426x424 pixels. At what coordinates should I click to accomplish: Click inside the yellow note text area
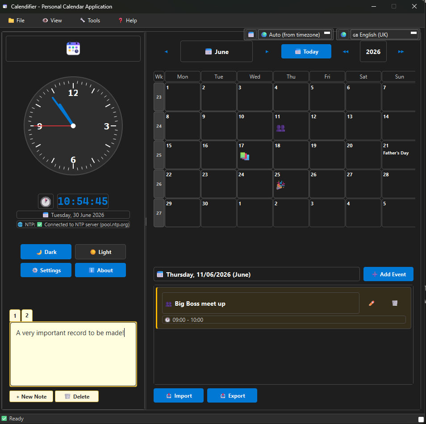click(x=73, y=354)
